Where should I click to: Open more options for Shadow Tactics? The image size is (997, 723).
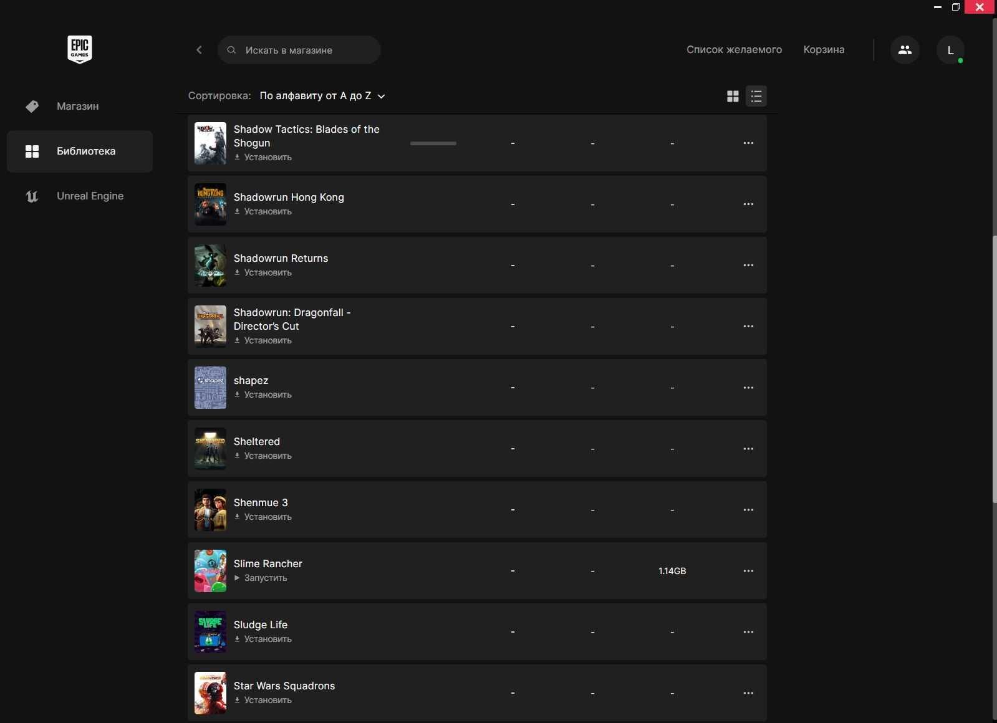pyautogui.click(x=748, y=143)
